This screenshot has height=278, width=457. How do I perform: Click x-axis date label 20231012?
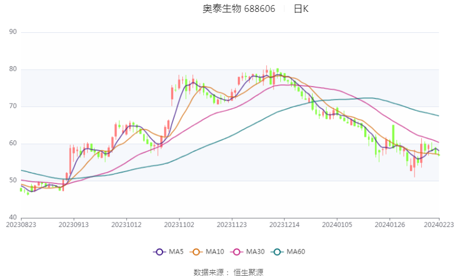pos(126,225)
